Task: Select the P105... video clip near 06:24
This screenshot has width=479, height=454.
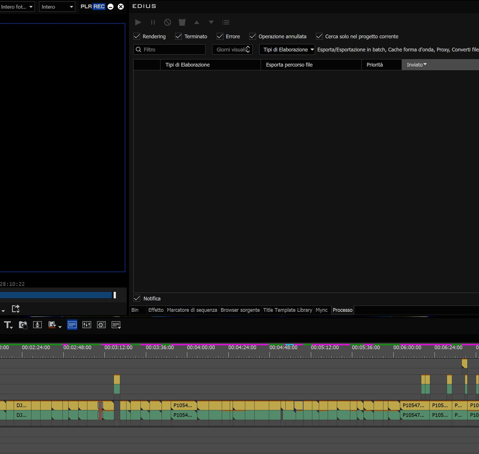Action: pyautogui.click(x=440, y=405)
